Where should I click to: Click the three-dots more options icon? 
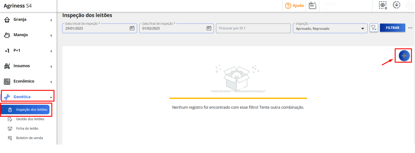410,28
